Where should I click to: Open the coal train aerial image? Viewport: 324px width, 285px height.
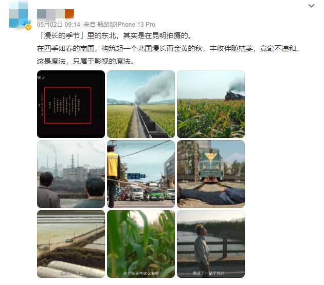[141, 104]
